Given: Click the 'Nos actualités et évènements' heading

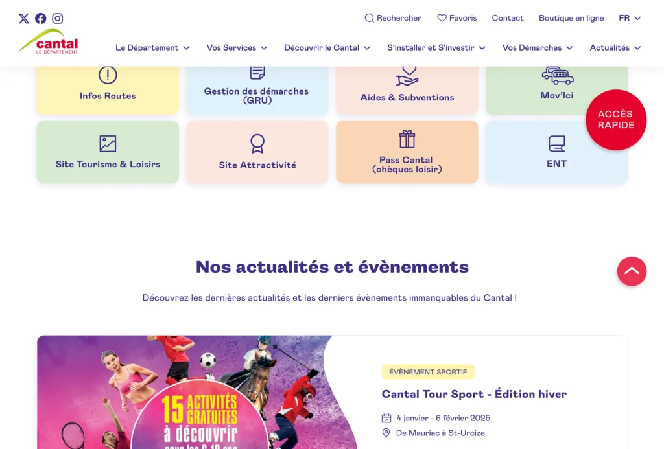Looking at the screenshot, I should click(332, 267).
